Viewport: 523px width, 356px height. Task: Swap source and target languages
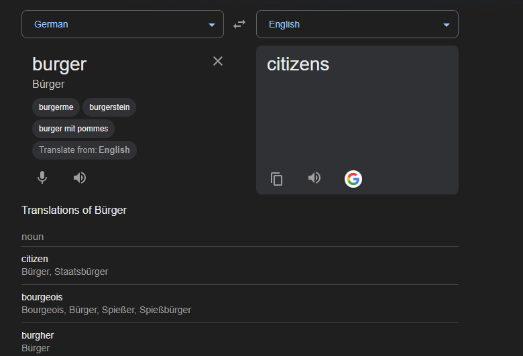pos(239,24)
